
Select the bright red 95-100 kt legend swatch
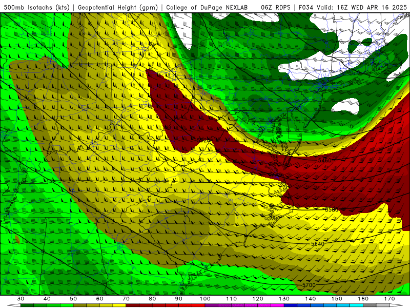coord(198,305)
